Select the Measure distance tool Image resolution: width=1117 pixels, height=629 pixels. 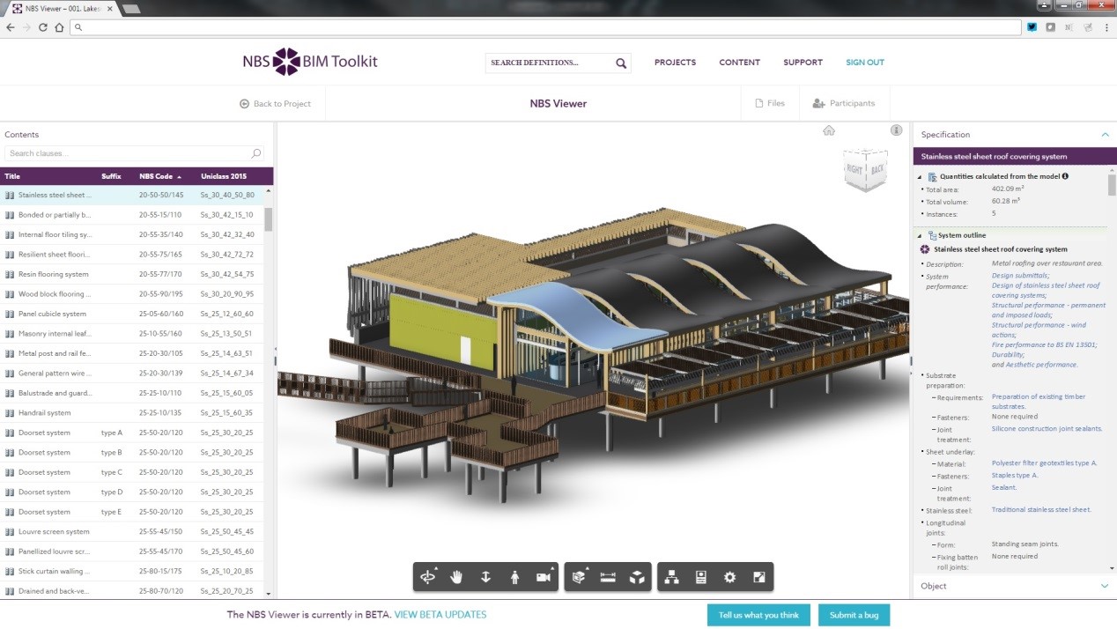609,576
